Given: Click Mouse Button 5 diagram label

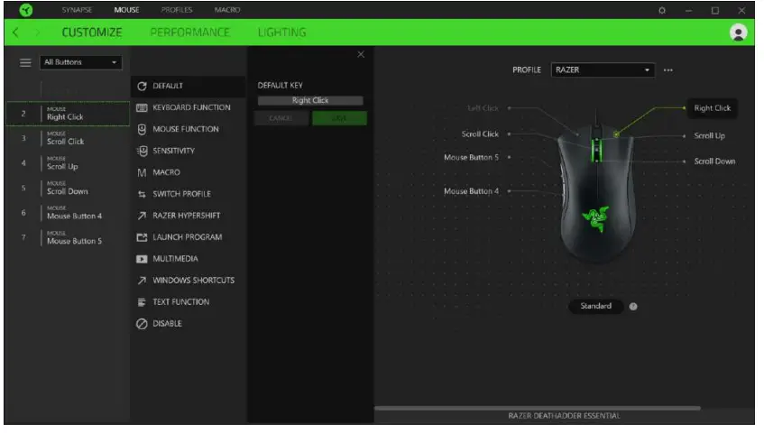Looking at the screenshot, I should tap(471, 157).
